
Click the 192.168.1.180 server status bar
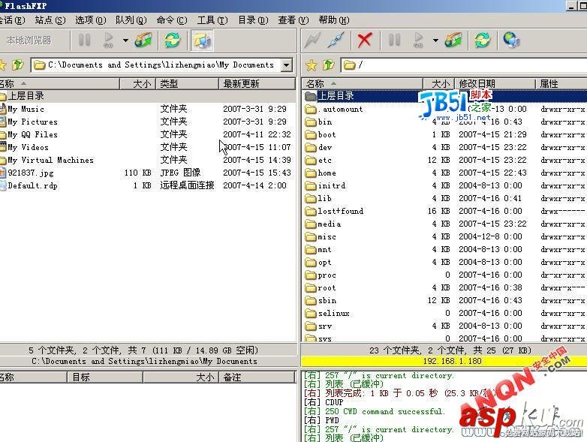click(444, 361)
